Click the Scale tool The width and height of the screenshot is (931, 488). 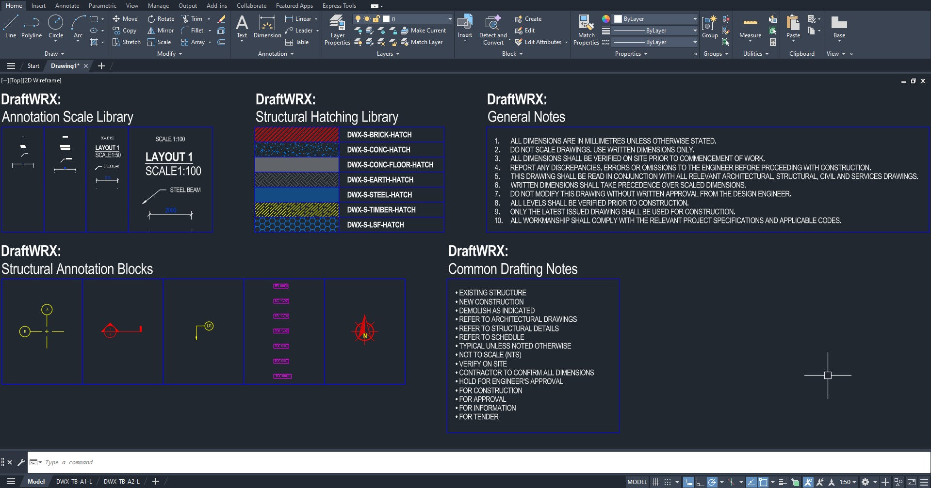tap(159, 42)
